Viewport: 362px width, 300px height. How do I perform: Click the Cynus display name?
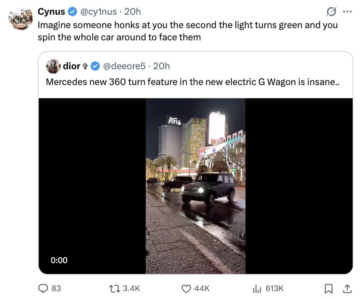51,12
